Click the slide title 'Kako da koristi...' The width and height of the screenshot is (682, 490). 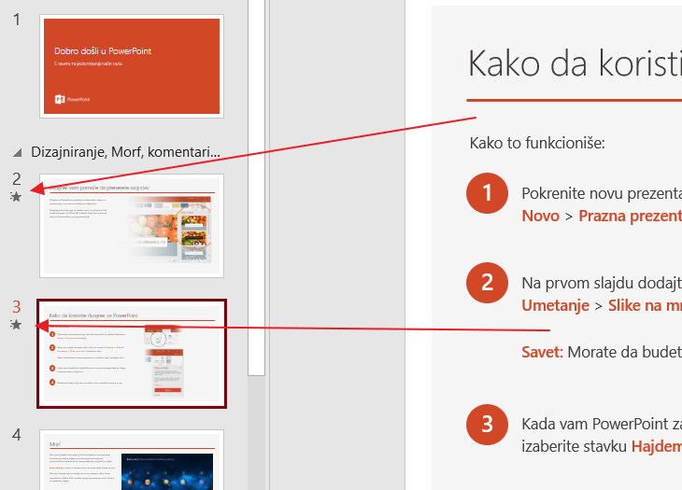coord(575,63)
